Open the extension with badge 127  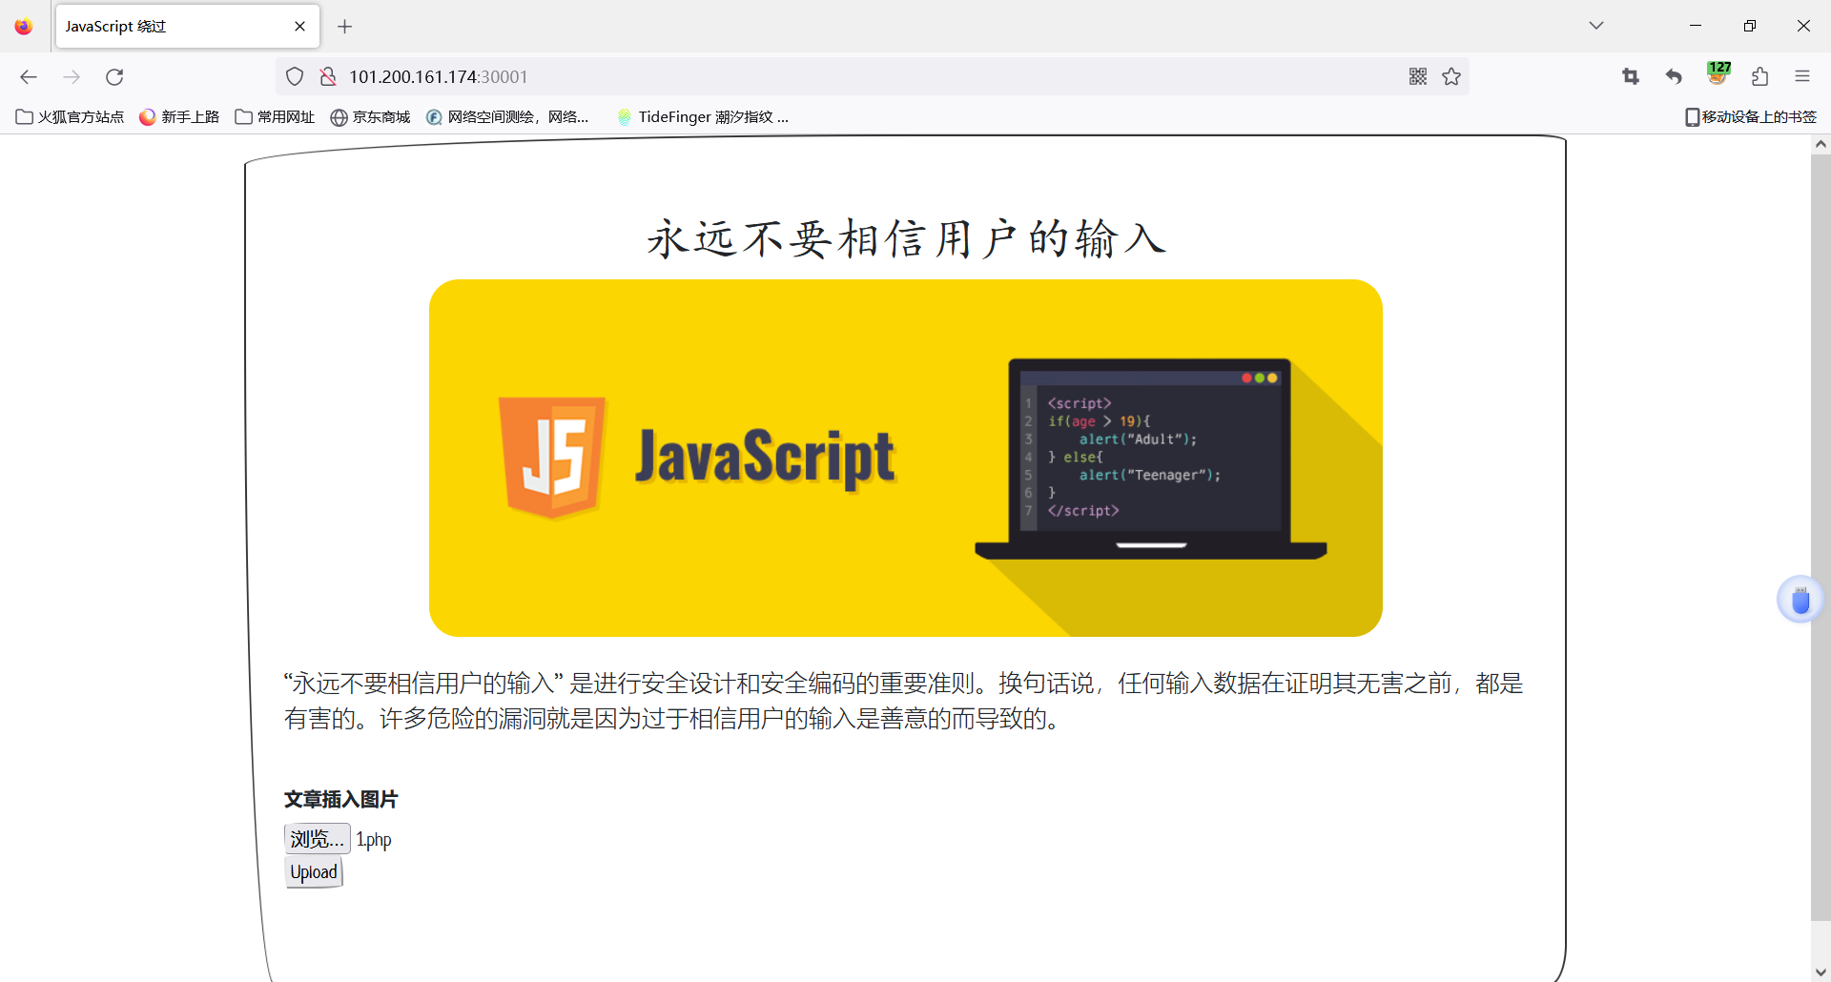click(1718, 73)
